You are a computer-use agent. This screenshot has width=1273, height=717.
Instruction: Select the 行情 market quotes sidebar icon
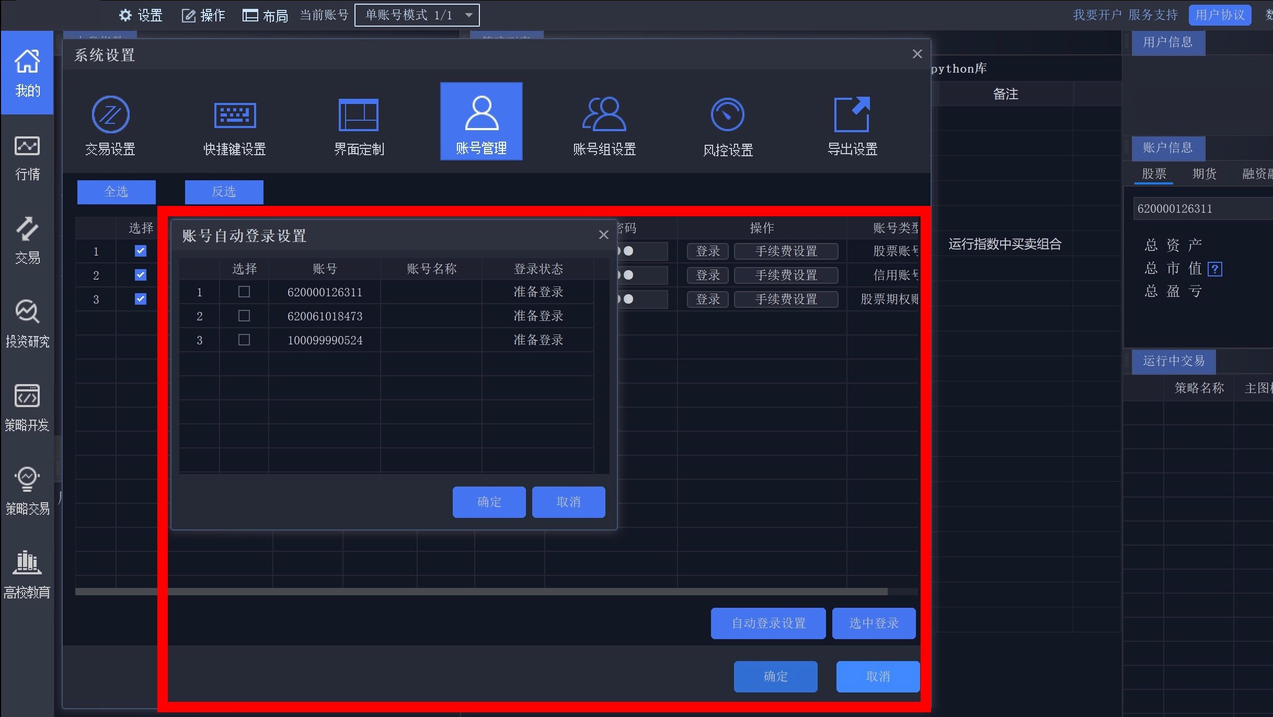(x=27, y=157)
